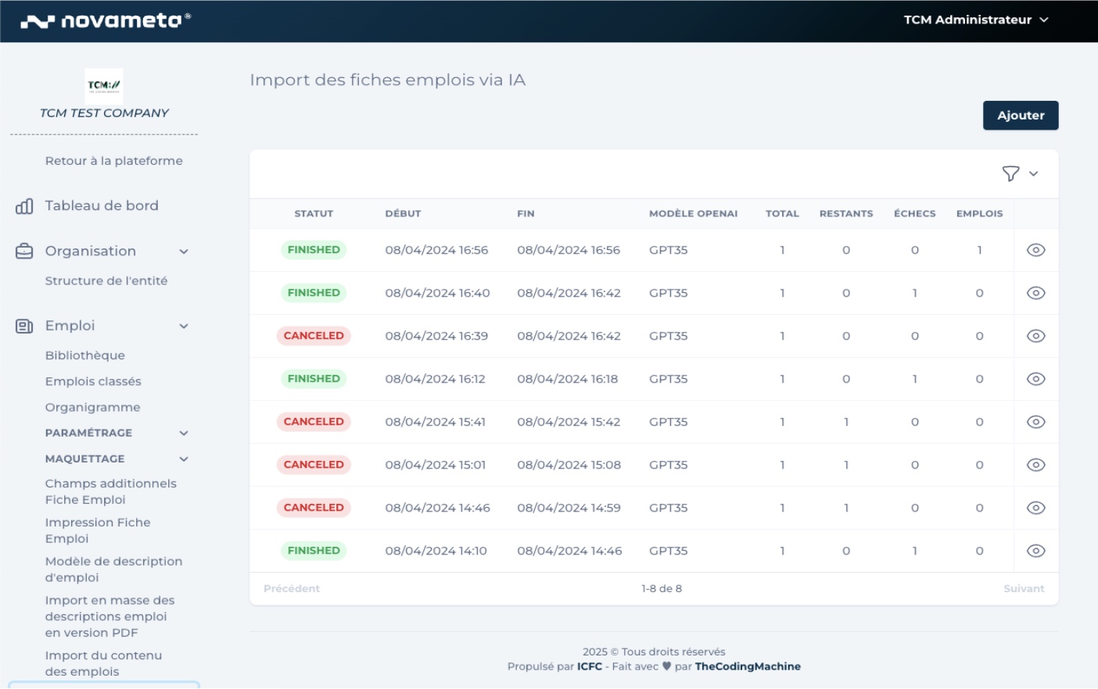Open the filter funnel icon
The image size is (1098, 689).
click(x=1010, y=173)
